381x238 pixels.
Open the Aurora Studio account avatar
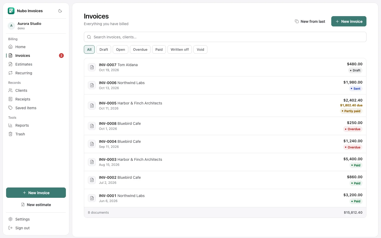[11, 26]
